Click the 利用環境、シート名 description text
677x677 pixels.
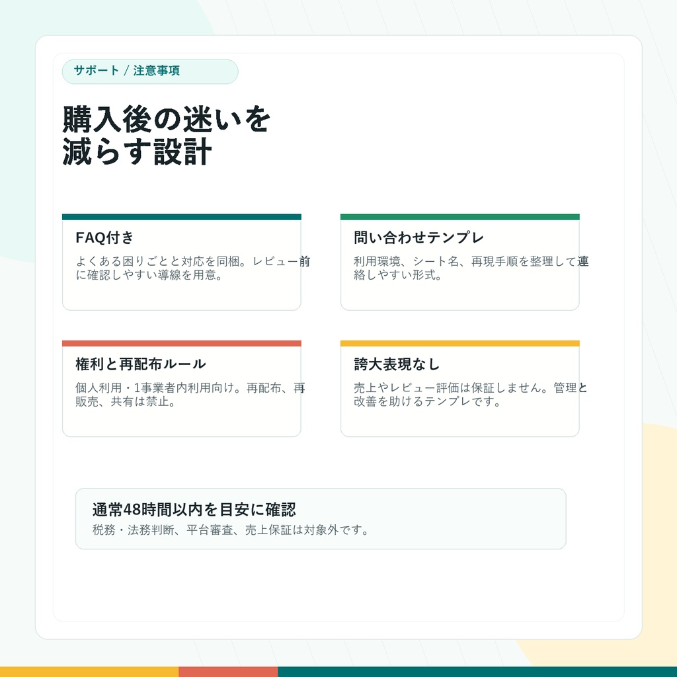pos(471,268)
